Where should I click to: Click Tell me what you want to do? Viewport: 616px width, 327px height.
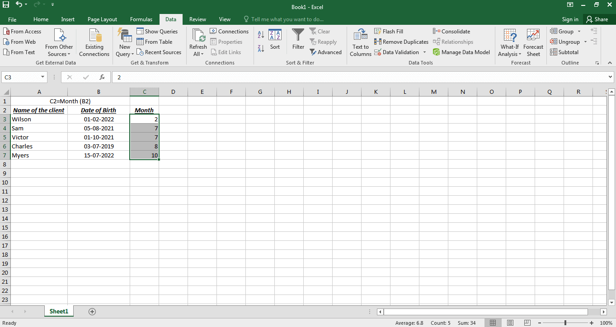pos(283,19)
